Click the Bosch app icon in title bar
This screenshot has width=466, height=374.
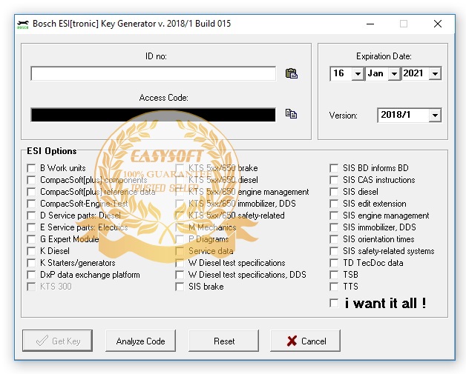pos(23,24)
